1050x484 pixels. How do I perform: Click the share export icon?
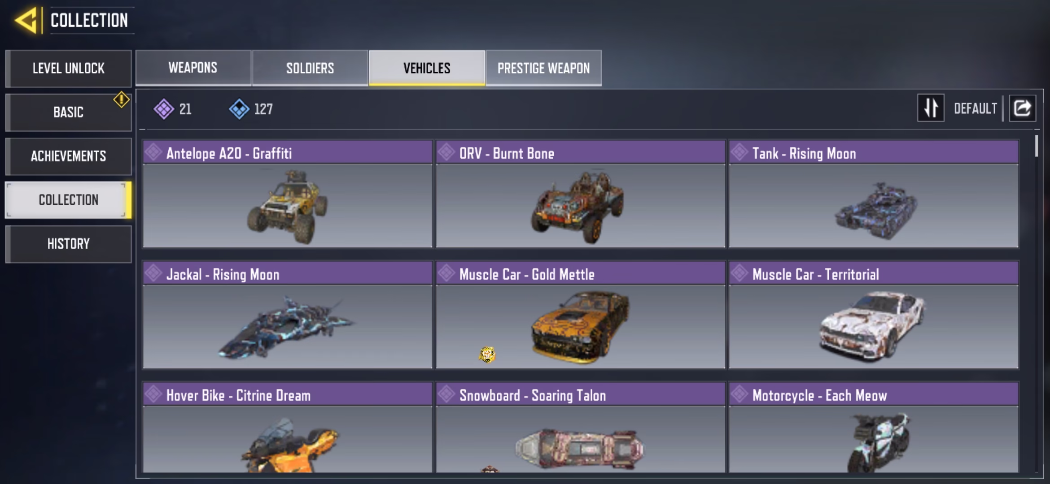(x=1023, y=108)
